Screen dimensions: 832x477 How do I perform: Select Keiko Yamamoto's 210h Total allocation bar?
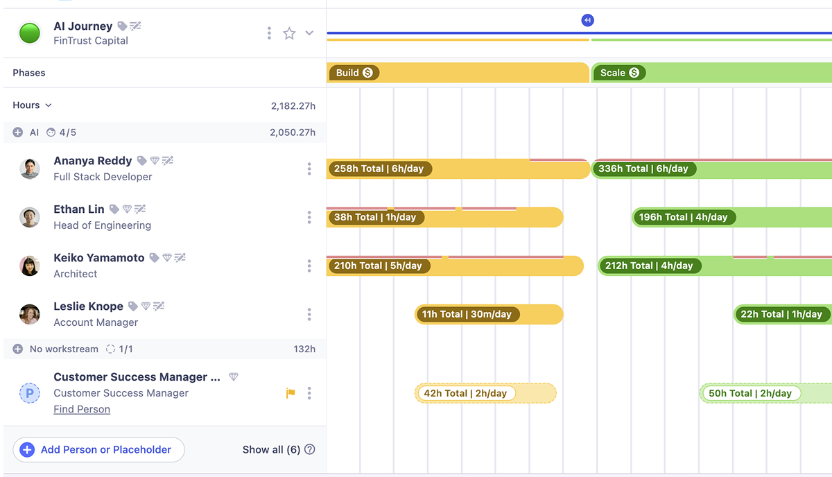[455, 266]
